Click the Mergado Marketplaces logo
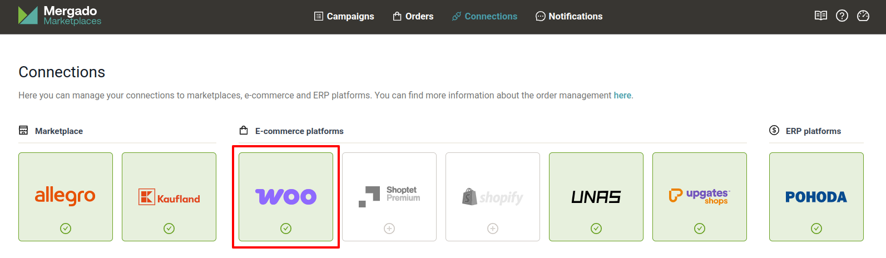Screen dimensions: 886x258 (x=60, y=16)
